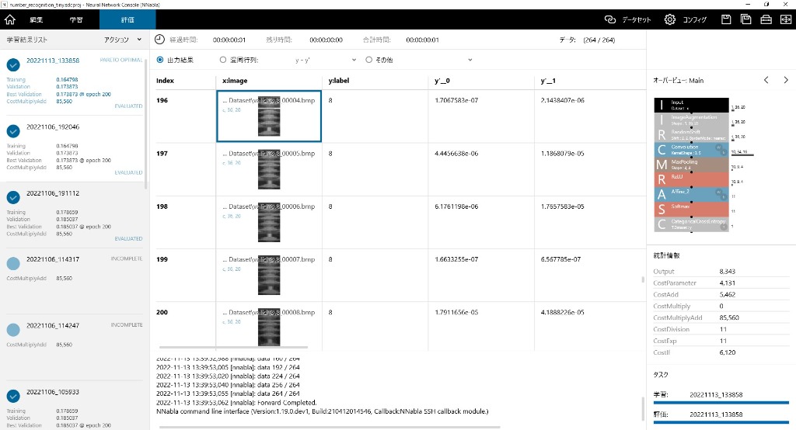Click the Forward Completed log line
The width and height of the screenshot is (796, 430).
point(236,403)
